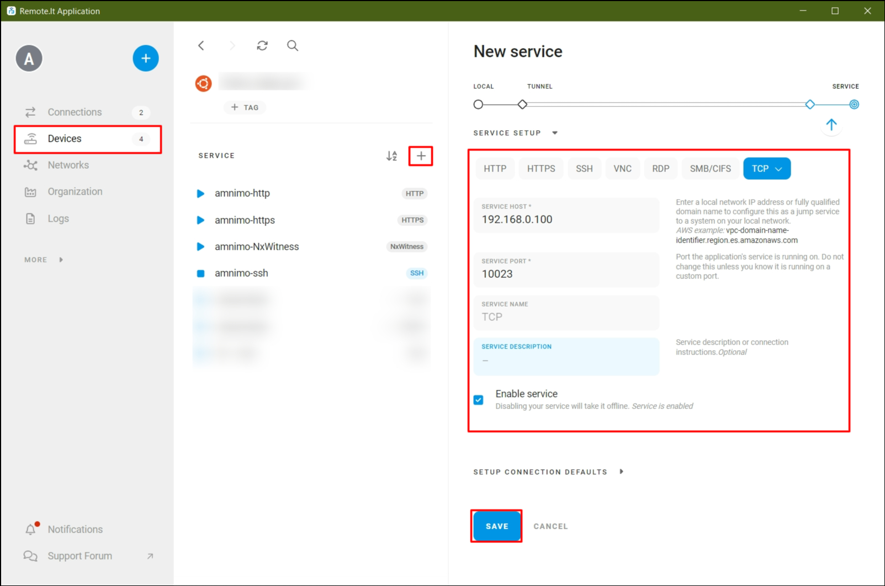Click the Logs document icon in sidebar

click(30, 219)
